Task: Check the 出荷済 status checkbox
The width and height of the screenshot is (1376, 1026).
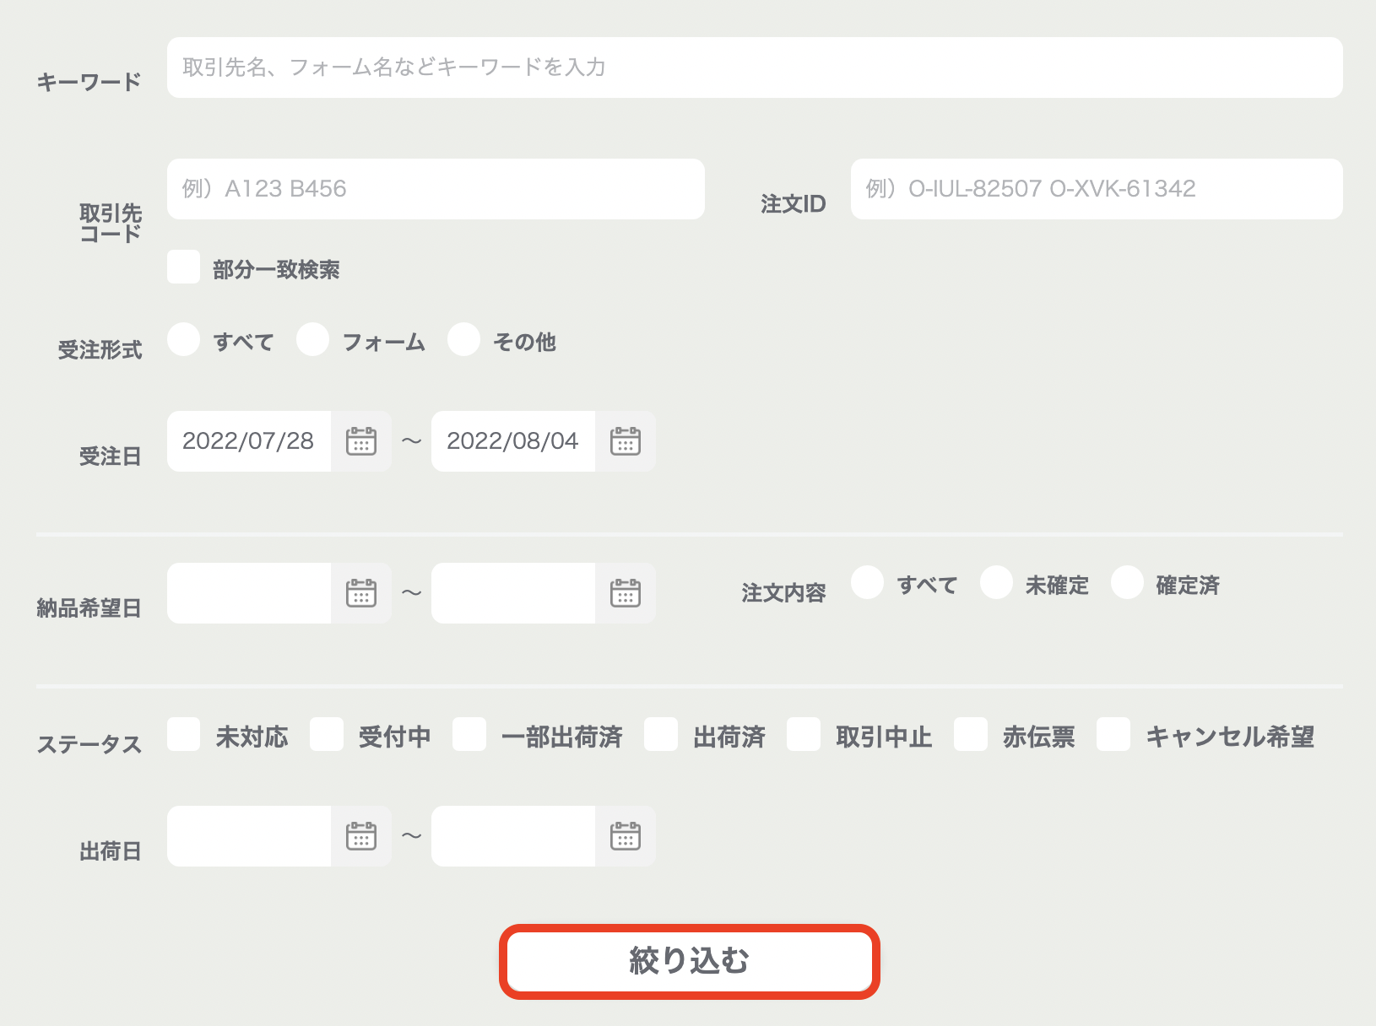Action: [661, 734]
